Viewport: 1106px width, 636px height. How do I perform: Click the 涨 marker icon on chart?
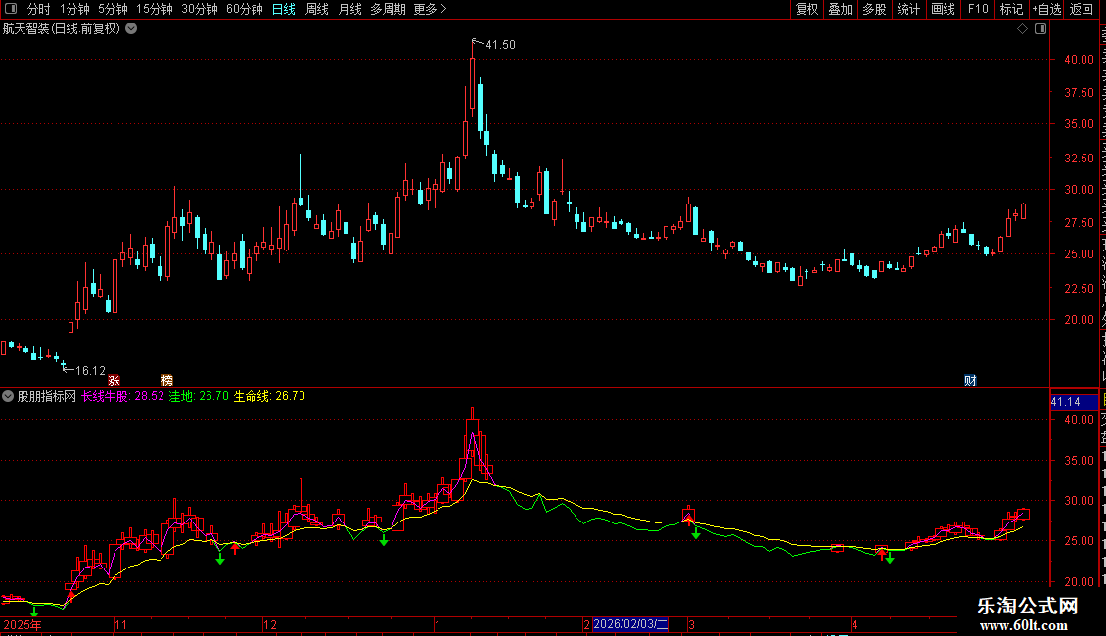pyautogui.click(x=114, y=380)
